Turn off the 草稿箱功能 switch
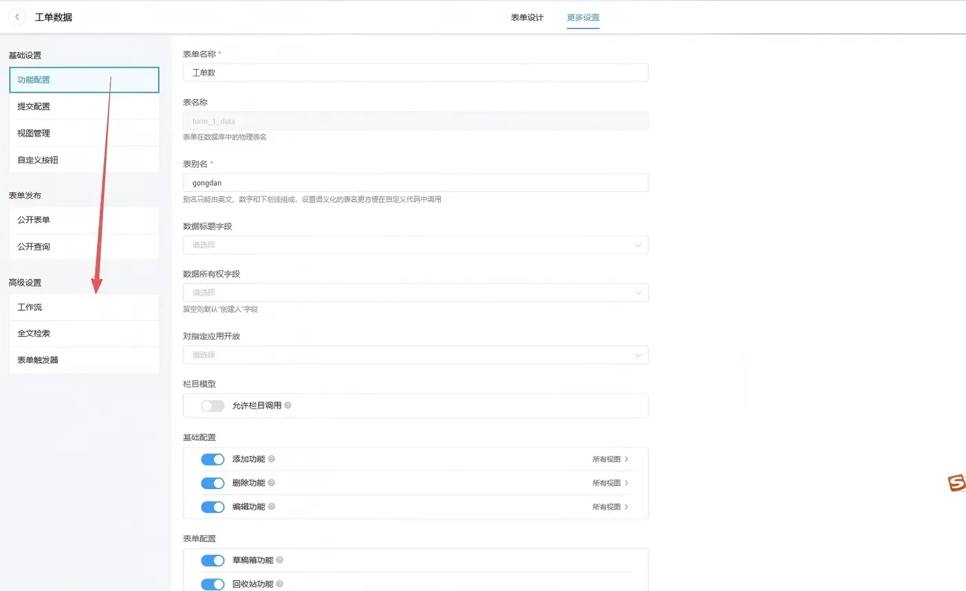Viewport: 966px width, 591px height. [210, 560]
